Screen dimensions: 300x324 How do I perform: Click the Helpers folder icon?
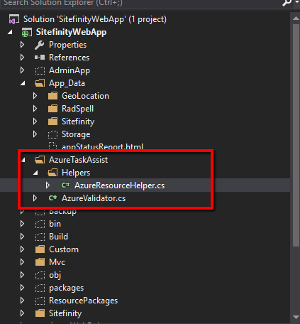pyautogui.click(x=52, y=173)
